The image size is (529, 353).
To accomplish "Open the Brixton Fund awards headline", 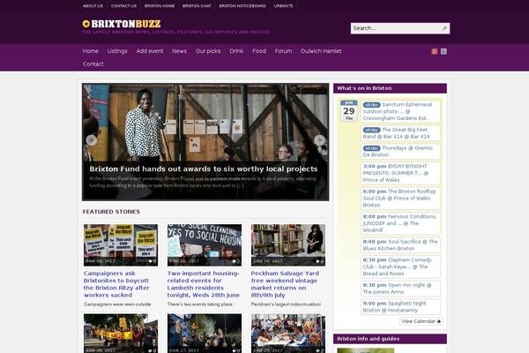I will point(204,169).
